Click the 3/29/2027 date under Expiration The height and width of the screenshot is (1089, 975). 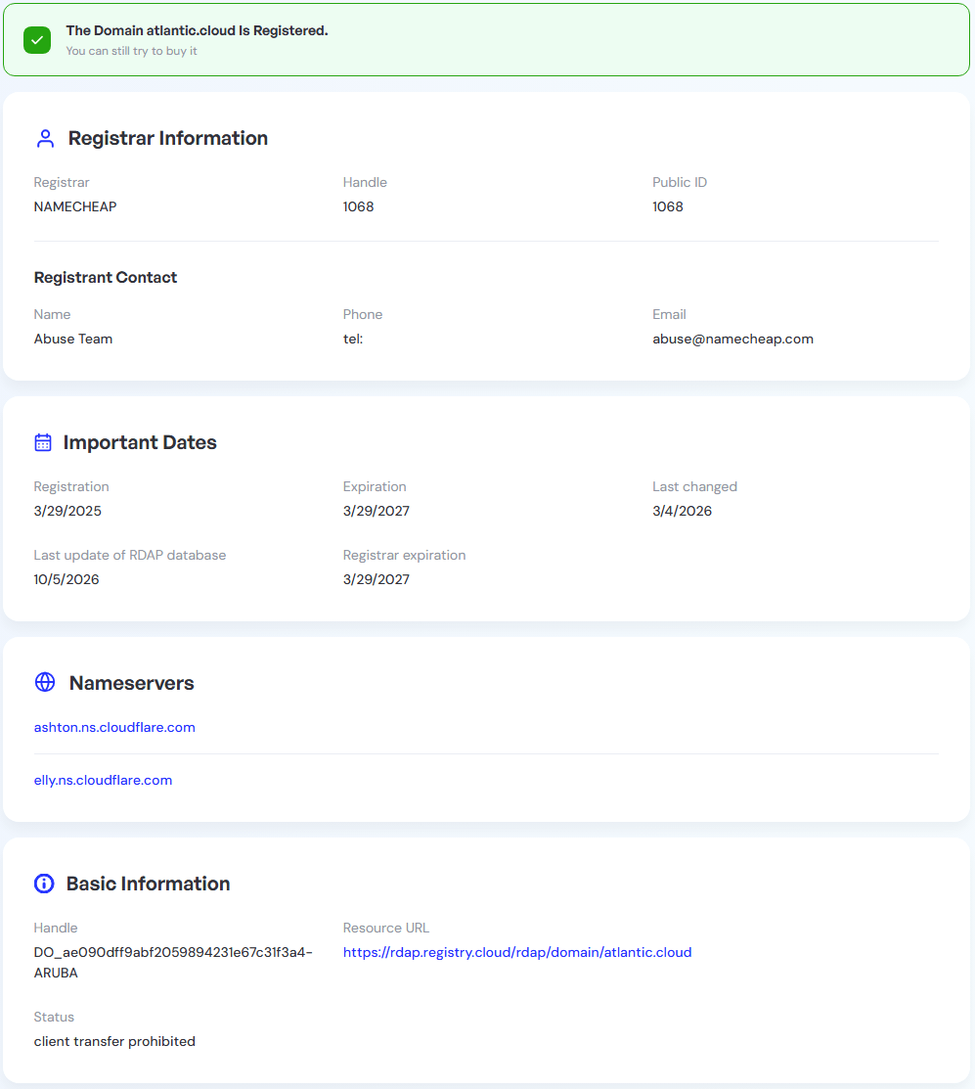(377, 511)
